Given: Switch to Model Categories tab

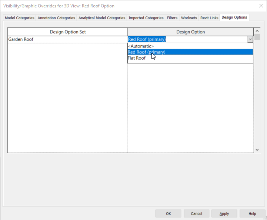Looking at the screenshot, I should (19, 18).
